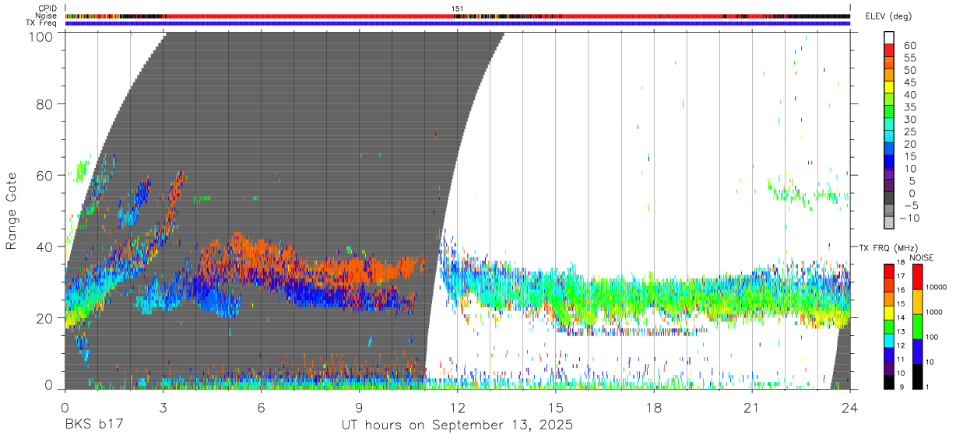This screenshot has width=956, height=441.
Task: Click UT hours axis tick "15"
Action: (x=556, y=408)
